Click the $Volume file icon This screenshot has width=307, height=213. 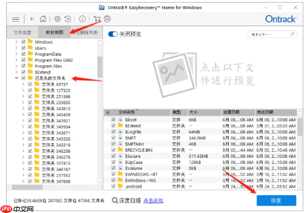click(121, 168)
